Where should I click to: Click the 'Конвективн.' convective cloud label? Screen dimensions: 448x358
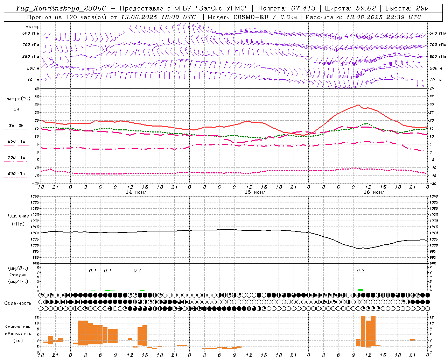18,327
